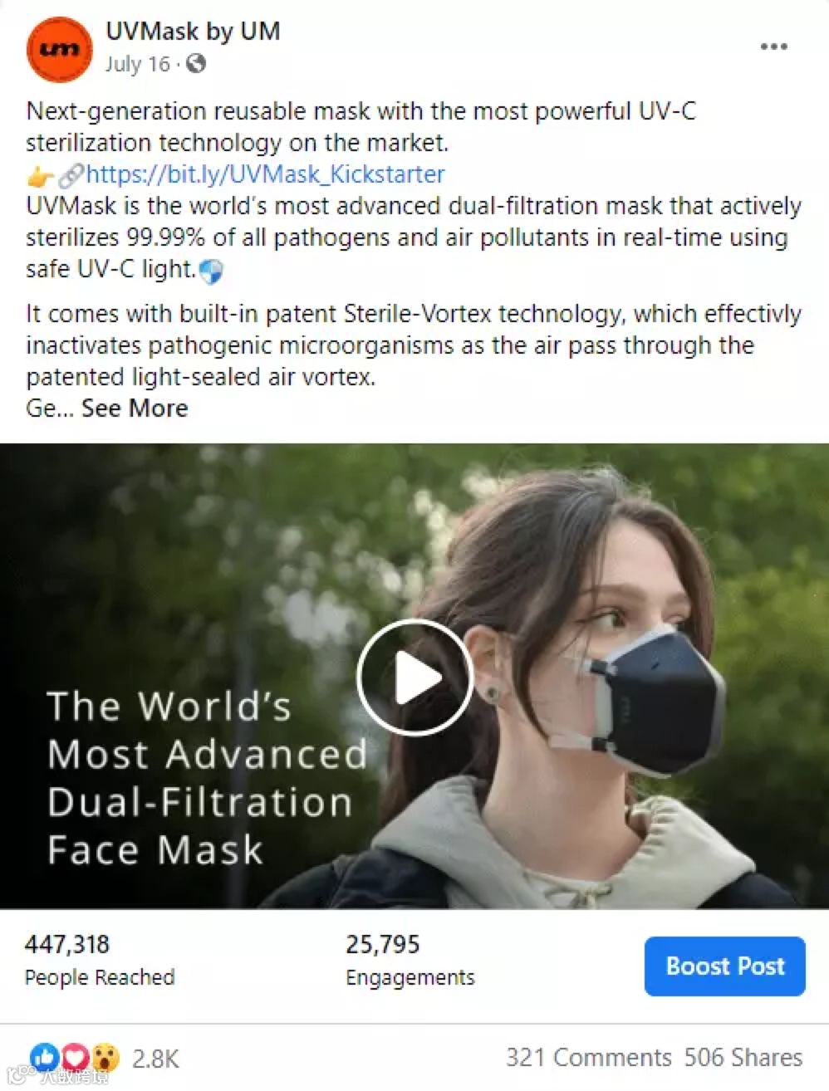The image size is (829, 1091).
Task: Open the 2.8K reactions count
Action: 155,1059
